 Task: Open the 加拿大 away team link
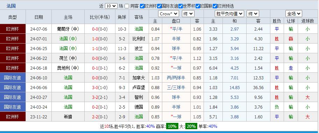pyautogui.click(x=139, y=78)
